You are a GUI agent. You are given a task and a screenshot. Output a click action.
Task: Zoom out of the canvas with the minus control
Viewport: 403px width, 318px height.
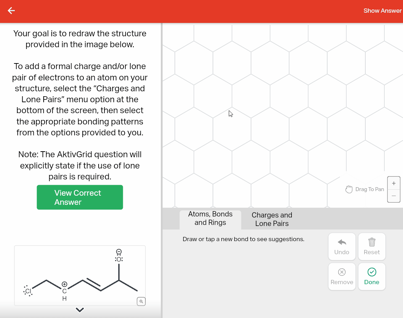393,196
